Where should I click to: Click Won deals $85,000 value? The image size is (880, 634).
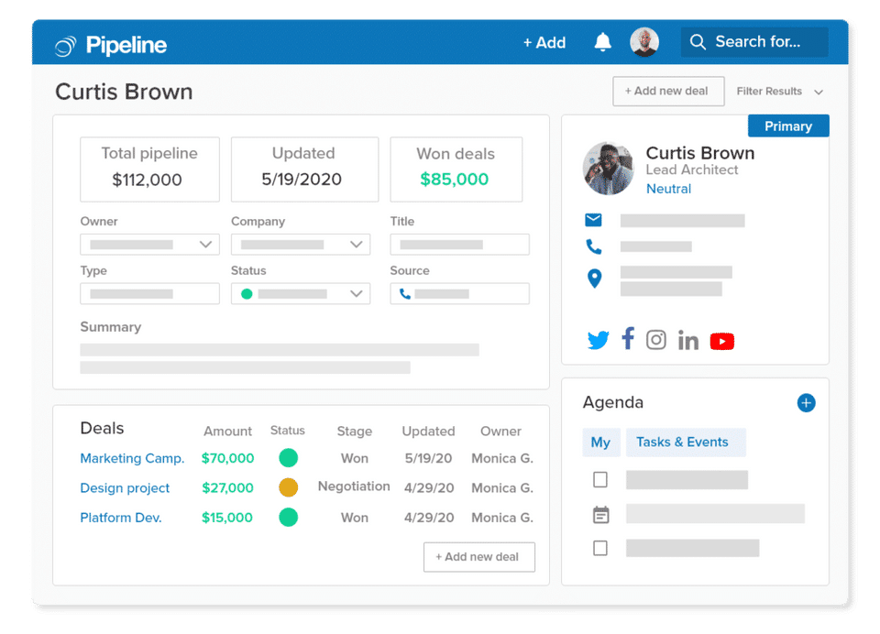pos(454,180)
